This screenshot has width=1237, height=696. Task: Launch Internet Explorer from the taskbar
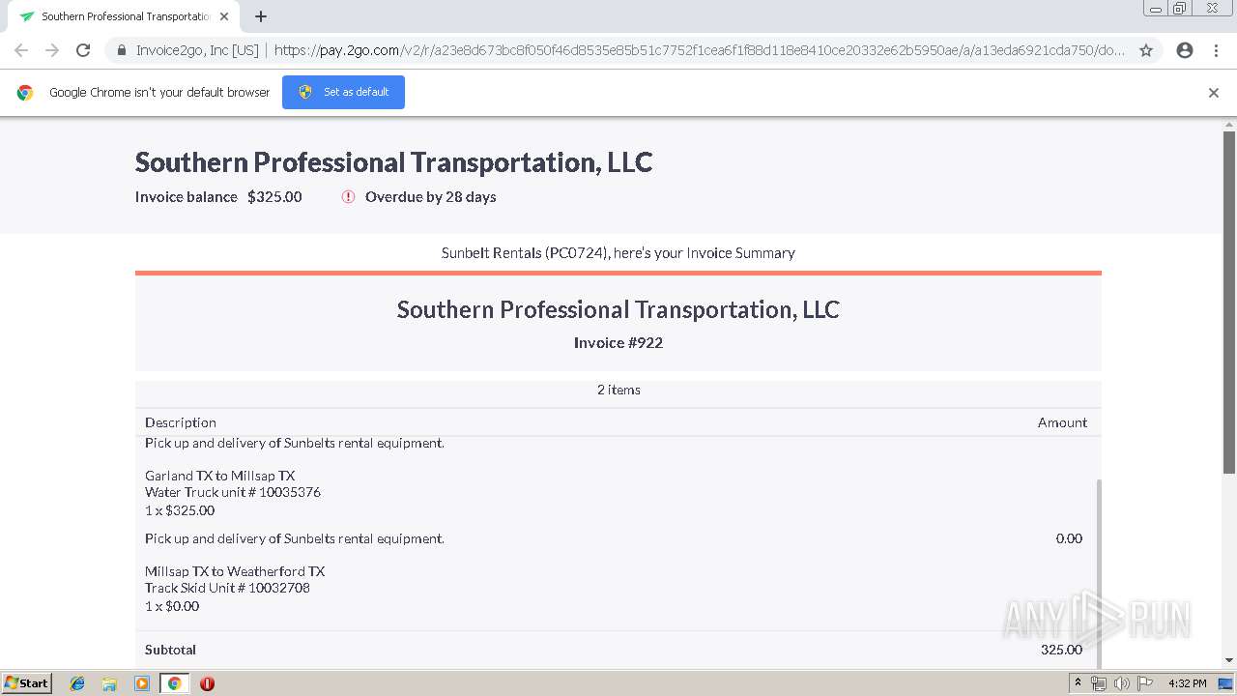click(77, 683)
